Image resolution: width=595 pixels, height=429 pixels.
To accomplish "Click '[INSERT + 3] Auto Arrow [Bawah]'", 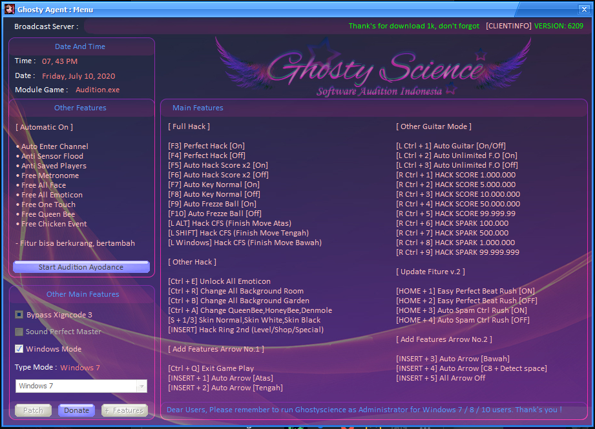I will coord(453,359).
